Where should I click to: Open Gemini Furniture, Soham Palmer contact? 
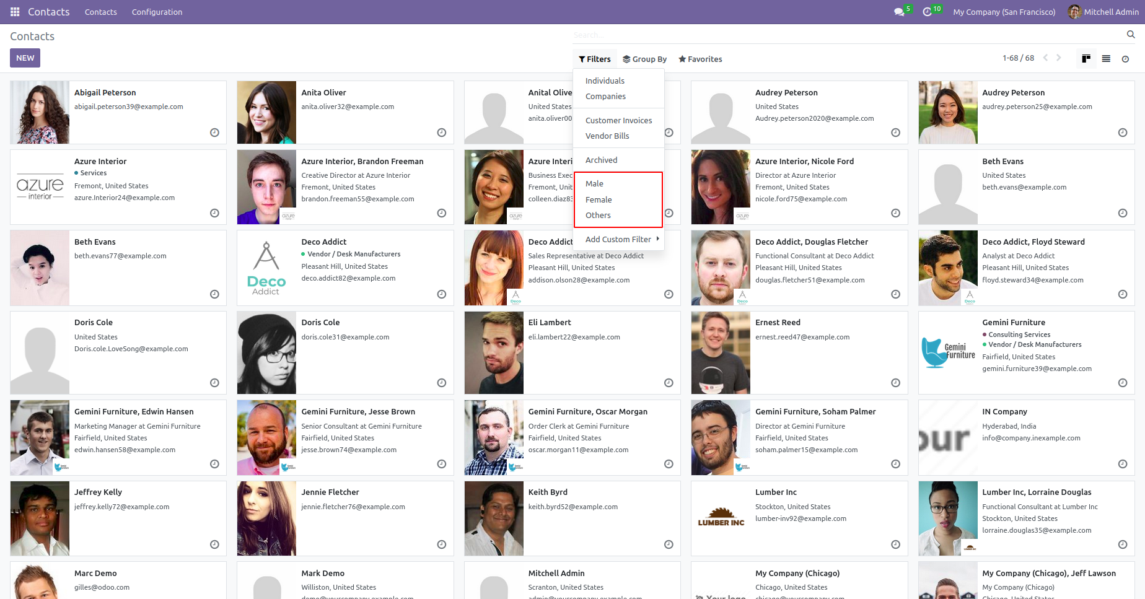[x=799, y=437]
